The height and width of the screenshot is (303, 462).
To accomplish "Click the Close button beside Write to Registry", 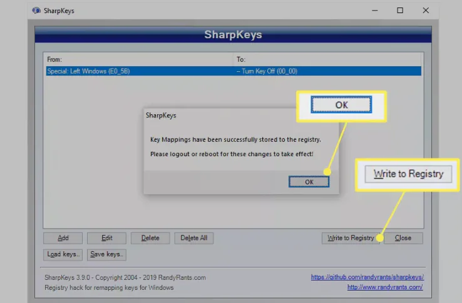I will (403, 238).
